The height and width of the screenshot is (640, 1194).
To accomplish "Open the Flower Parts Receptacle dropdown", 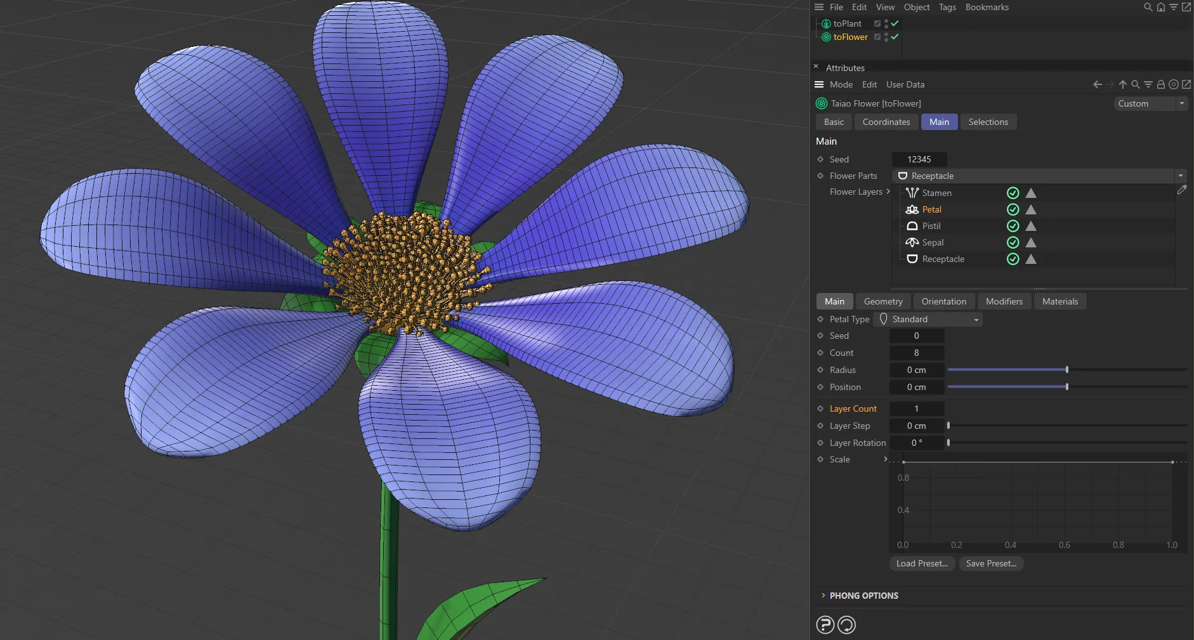I will (x=1181, y=176).
